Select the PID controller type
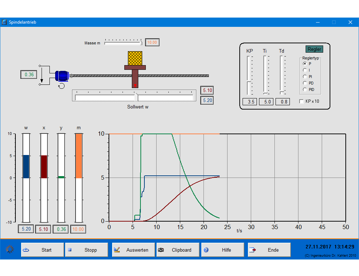 305,89
